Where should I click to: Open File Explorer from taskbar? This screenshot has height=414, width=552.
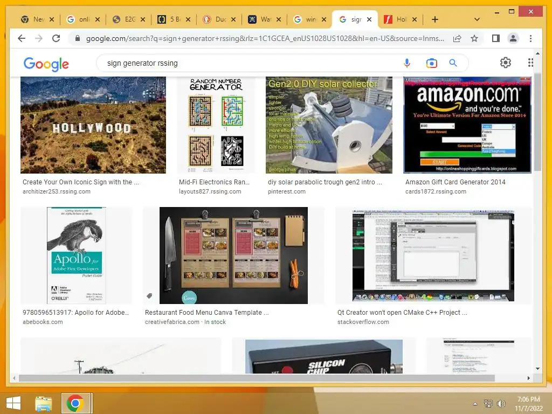(x=43, y=403)
